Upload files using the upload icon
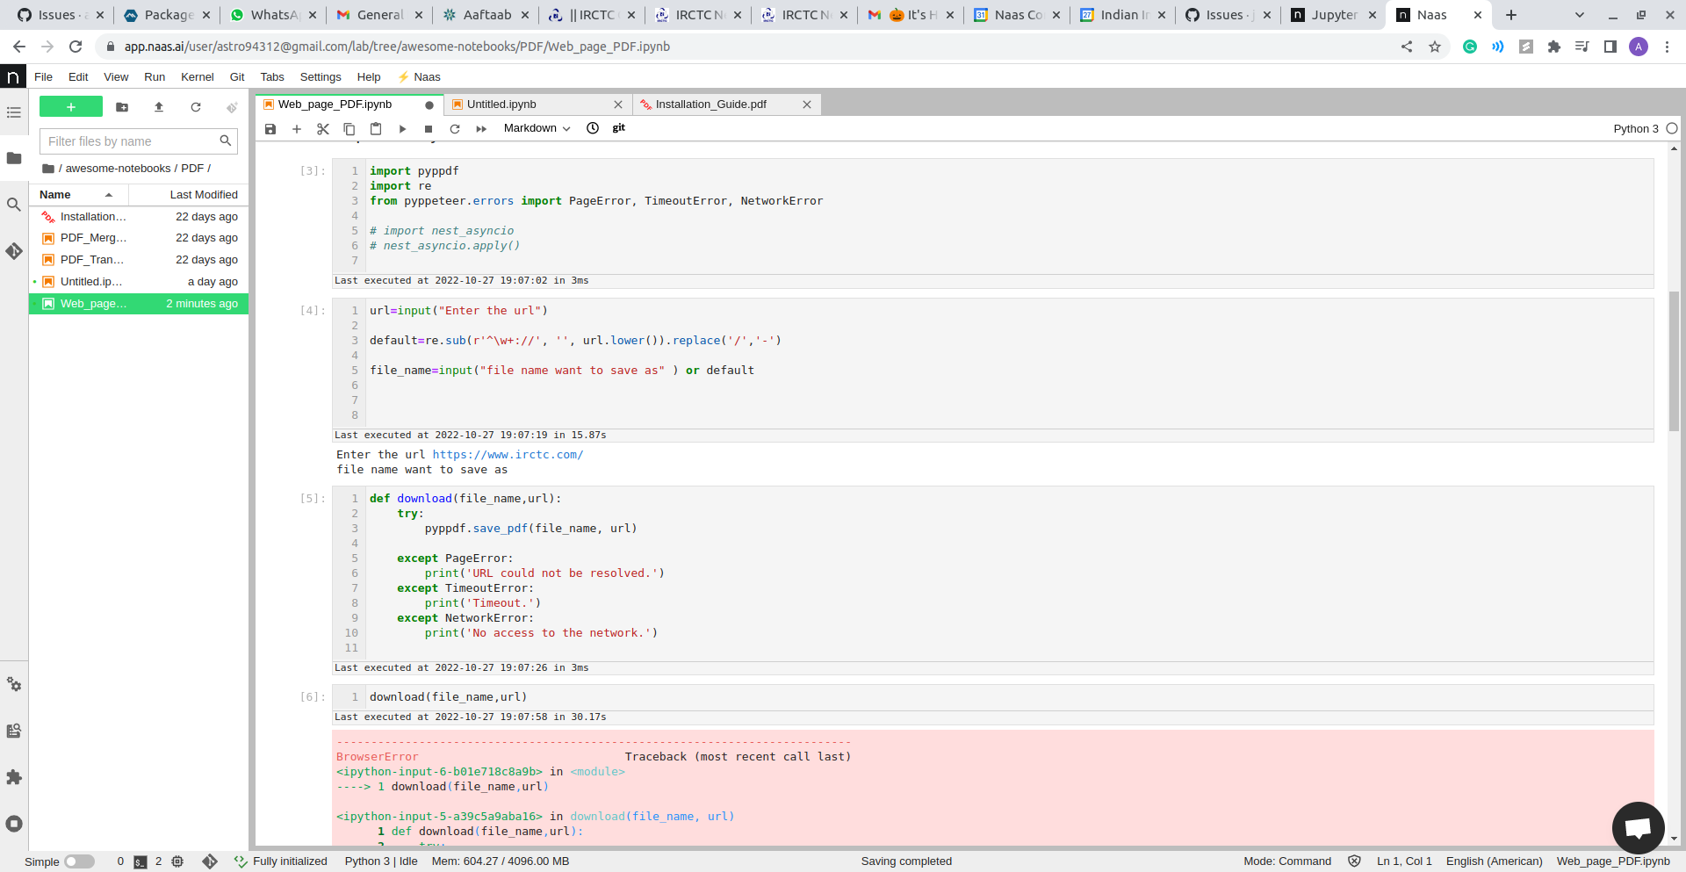The image size is (1686, 872). pyautogui.click(x=158, y=107)
